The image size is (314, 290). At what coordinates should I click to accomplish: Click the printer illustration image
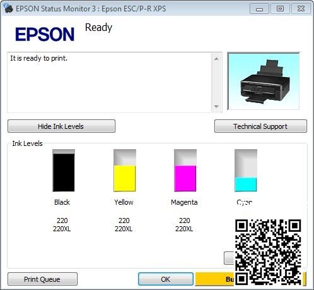(x=264, y=81)
